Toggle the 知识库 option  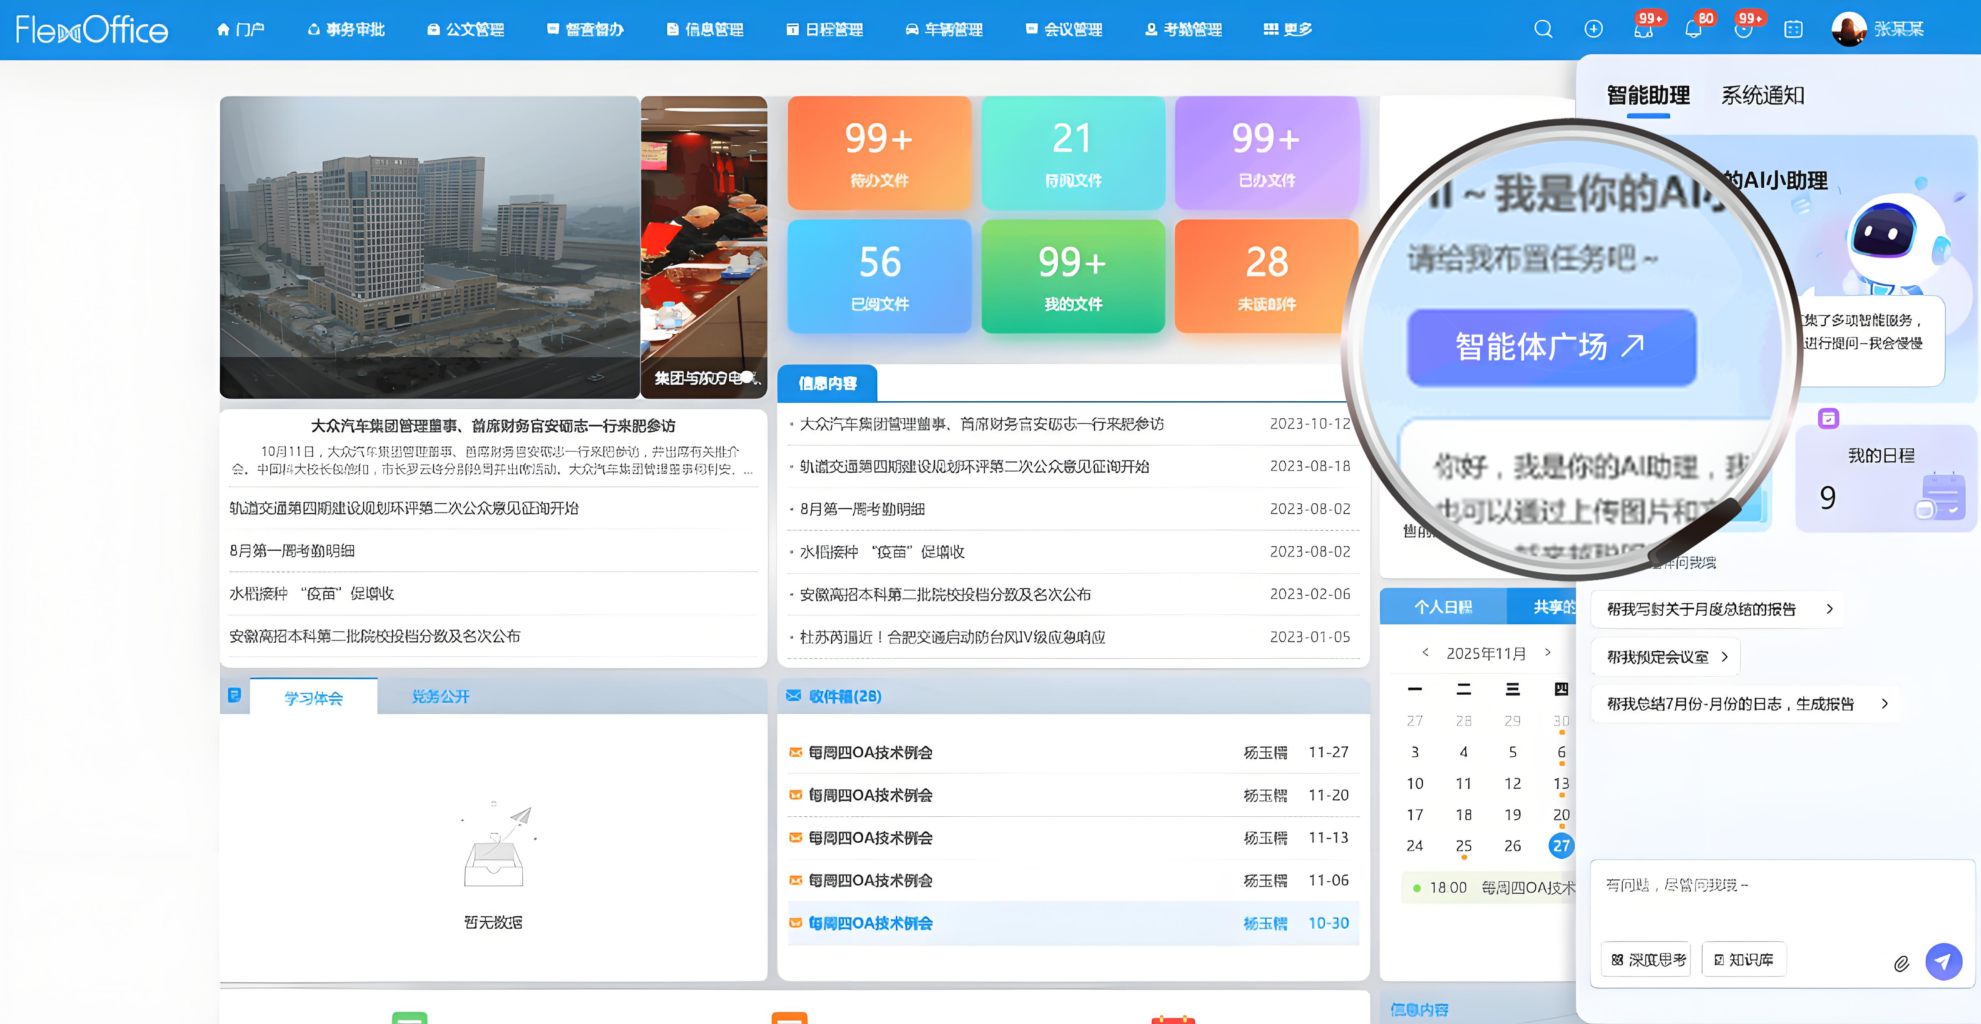(1743, 959)
